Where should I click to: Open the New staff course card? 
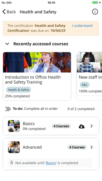(89, 76)
